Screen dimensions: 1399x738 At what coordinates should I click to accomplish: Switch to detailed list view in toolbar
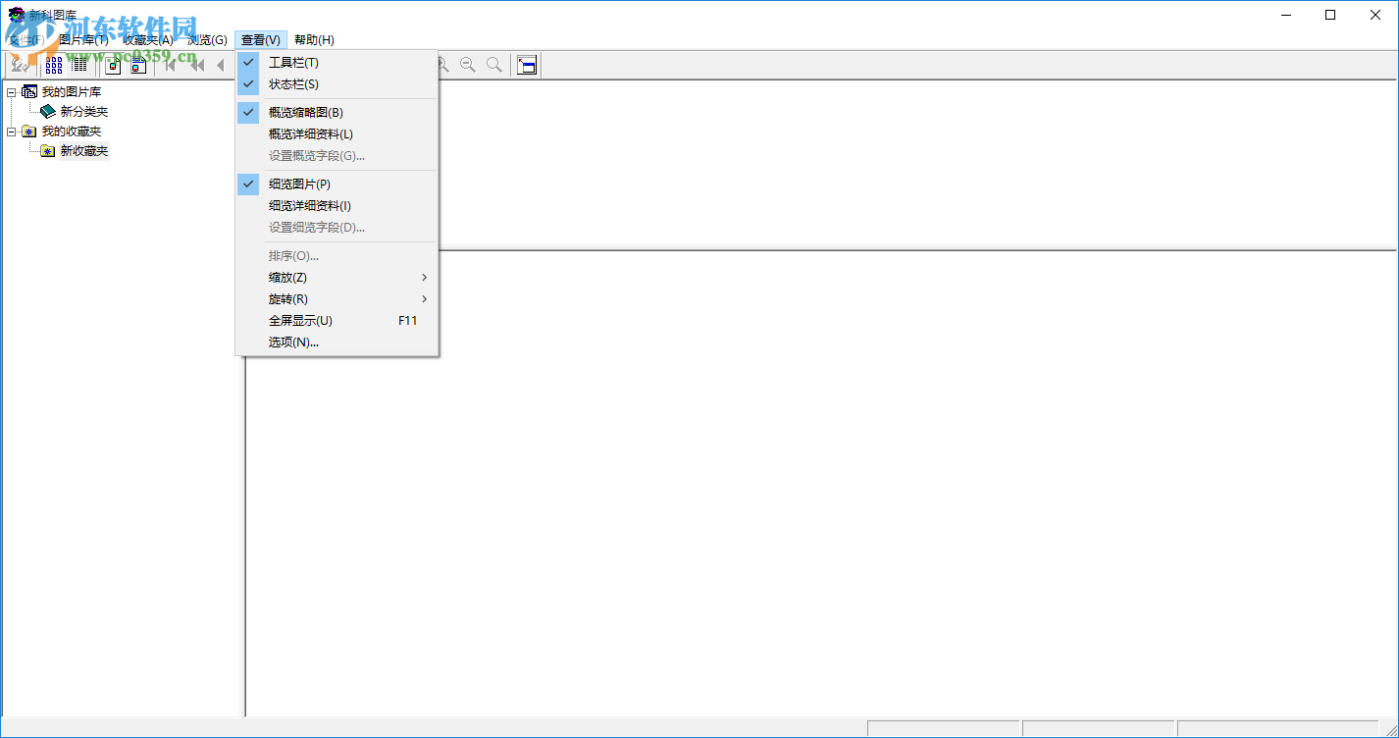click(79, 66)
